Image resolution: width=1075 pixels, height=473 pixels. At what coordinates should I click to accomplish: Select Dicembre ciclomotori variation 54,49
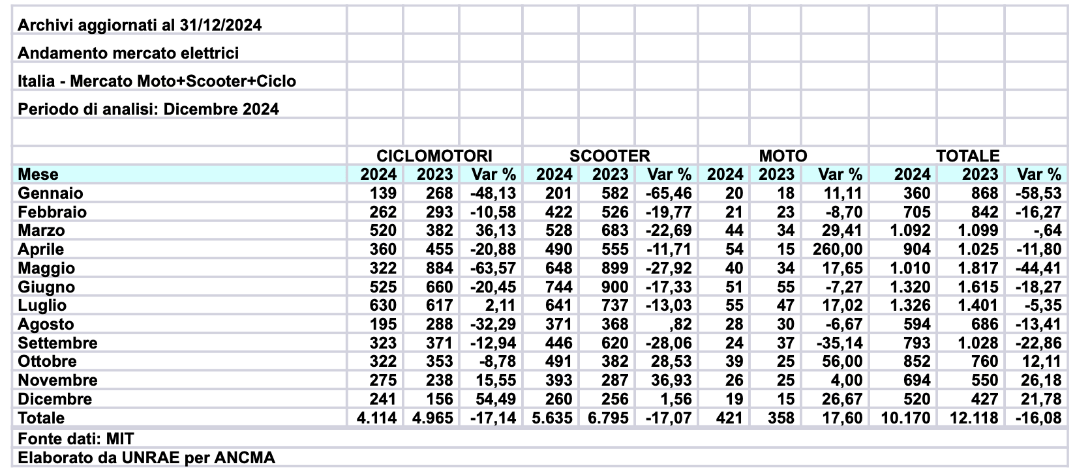496,399
